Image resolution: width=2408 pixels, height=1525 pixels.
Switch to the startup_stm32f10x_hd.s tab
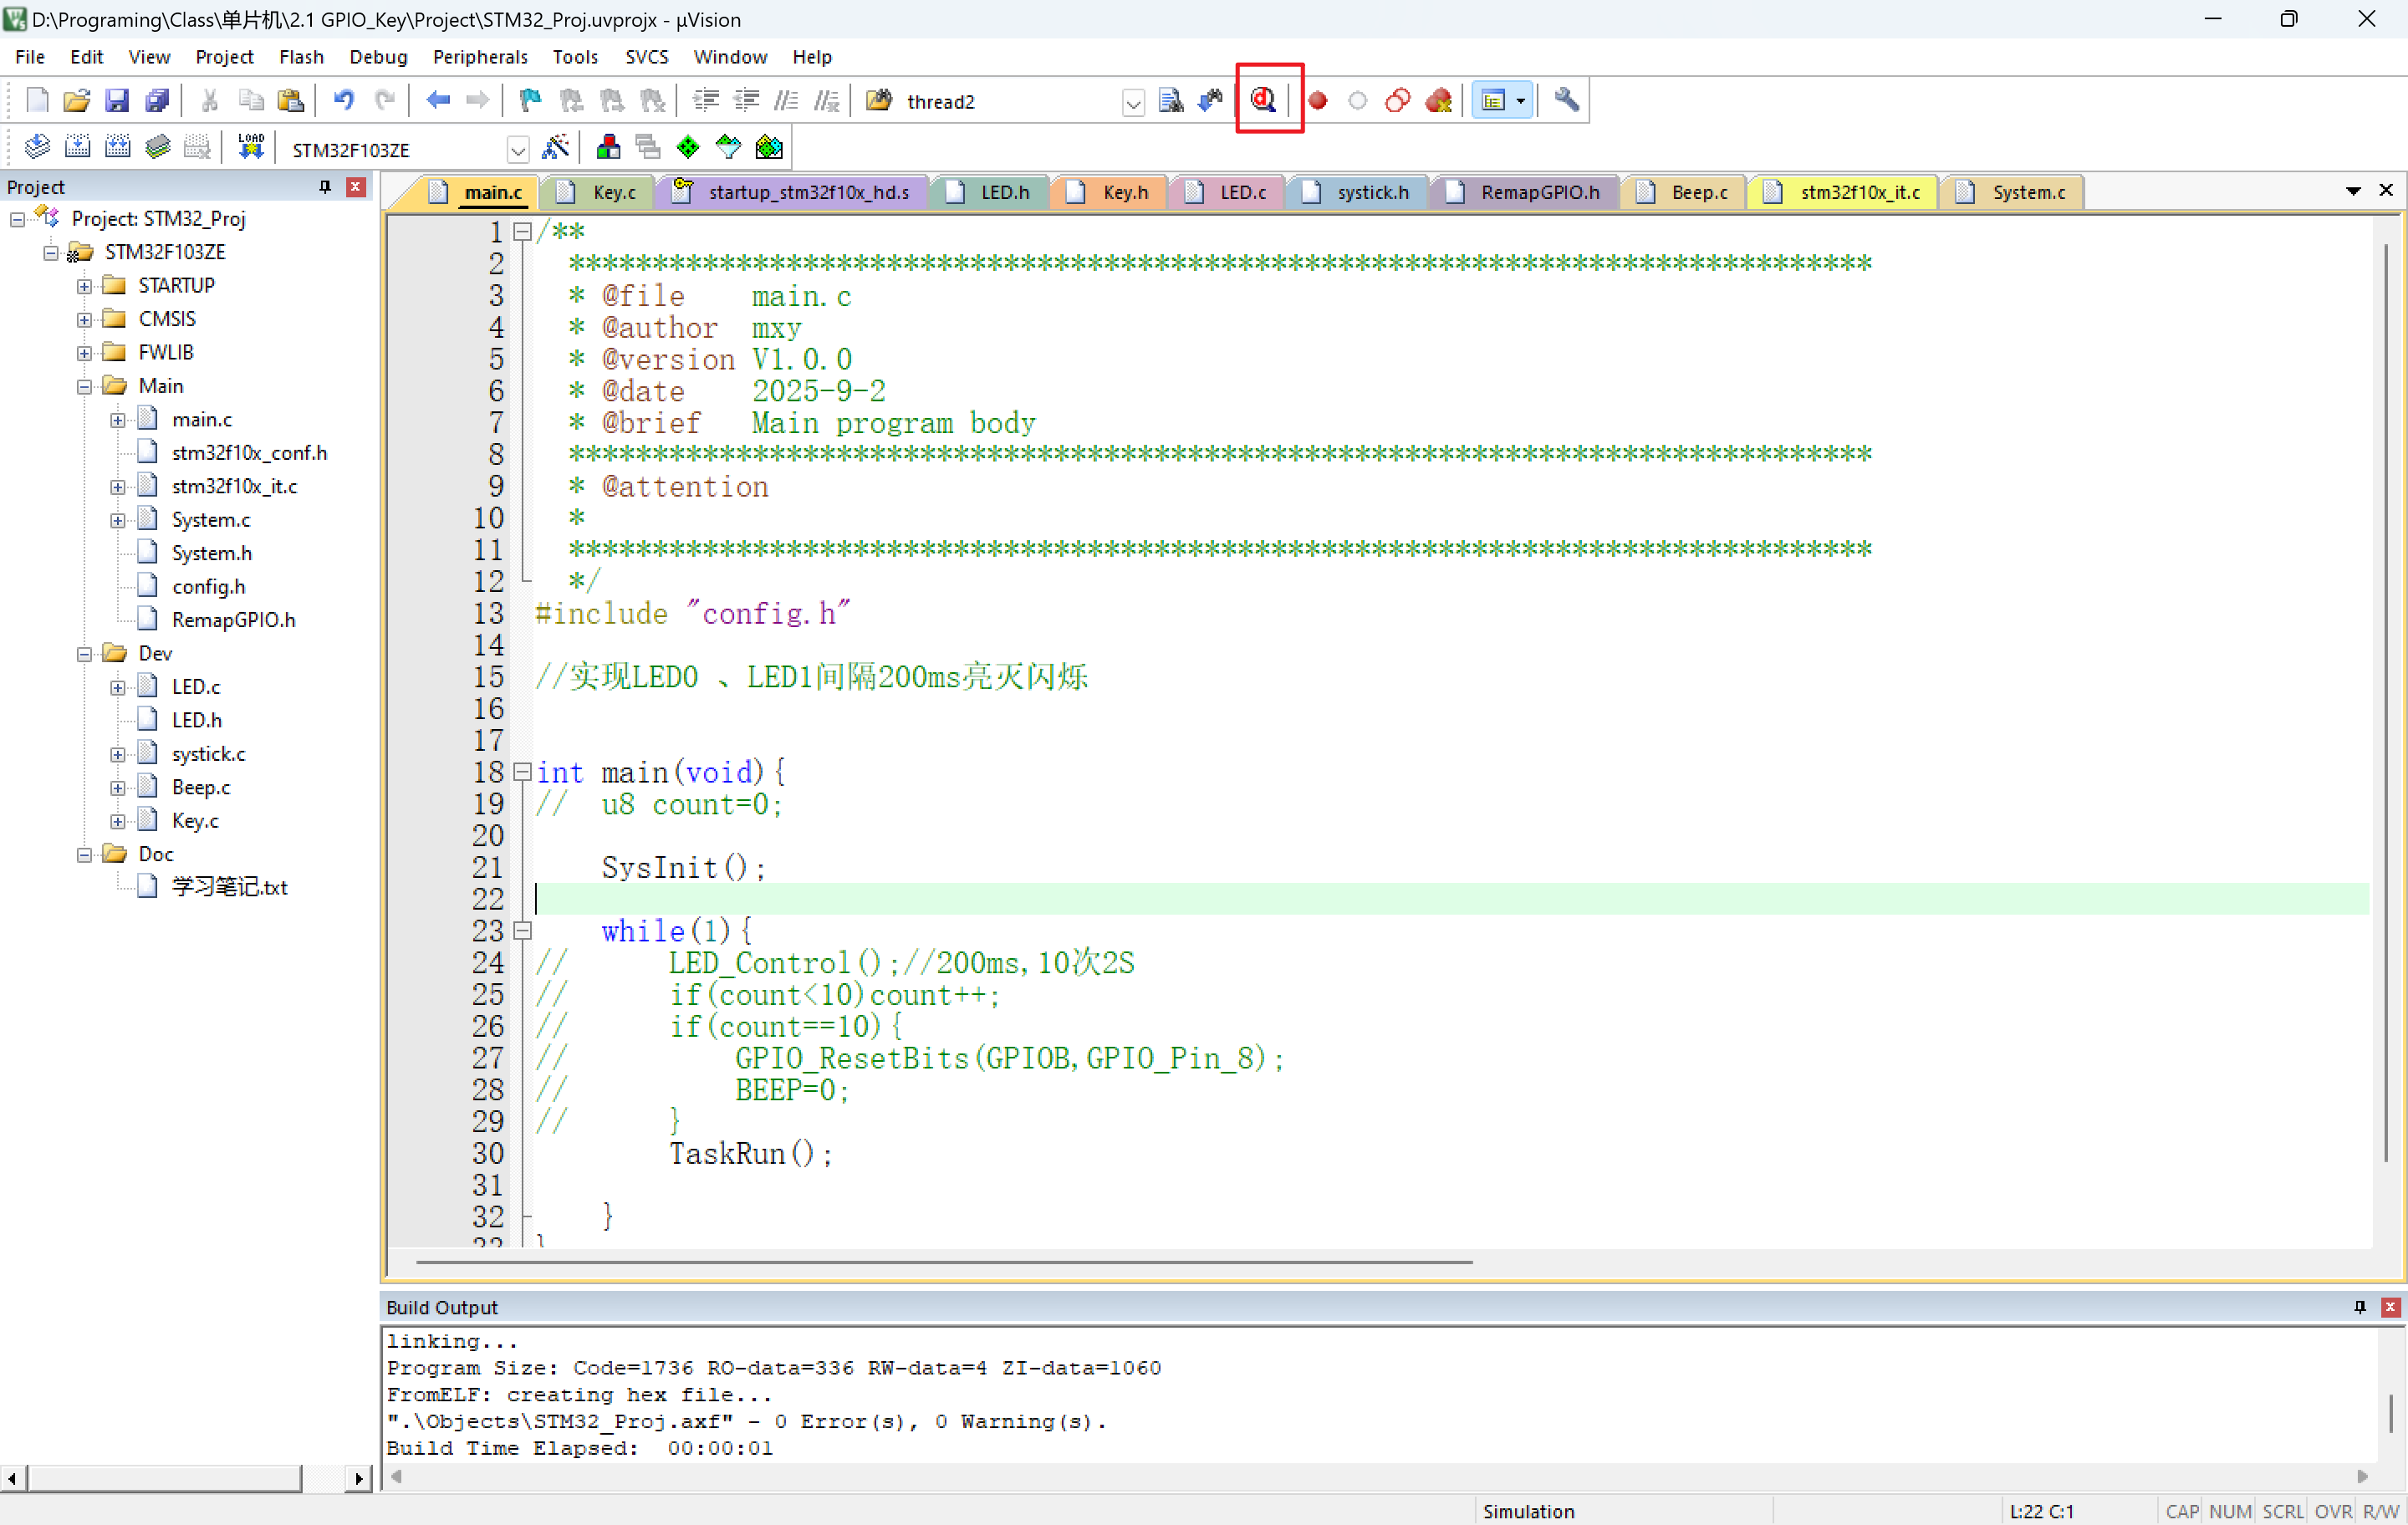793,192
